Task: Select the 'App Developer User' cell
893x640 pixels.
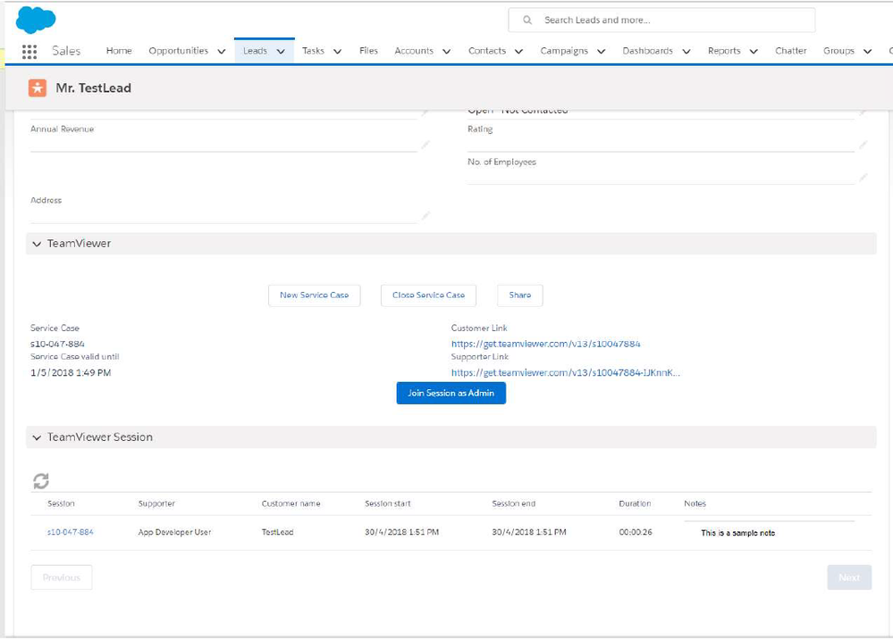Action: click(174, 532)
